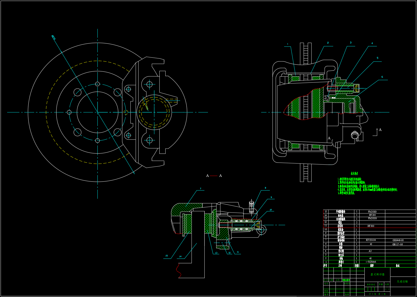Click callout number 5 beside side view
Viewport: 417px width, 297px height.
[x=377, y=58]
